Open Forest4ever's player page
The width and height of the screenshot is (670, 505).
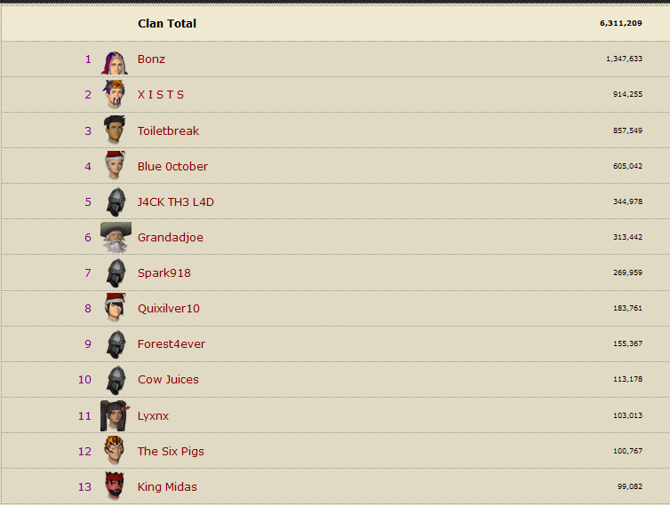click(x=171, y=344)
